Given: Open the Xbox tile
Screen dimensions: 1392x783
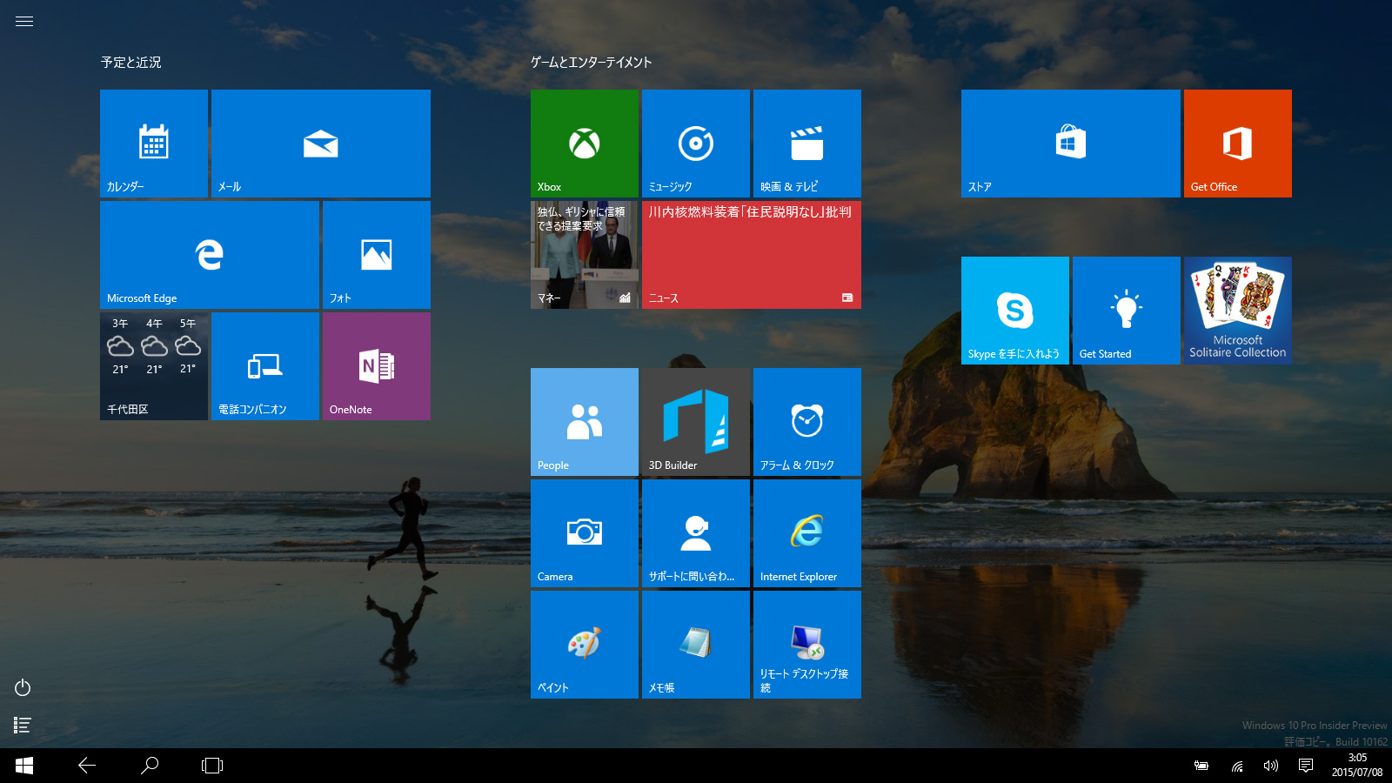Looking at the screenshot, I should coord(584,144).
